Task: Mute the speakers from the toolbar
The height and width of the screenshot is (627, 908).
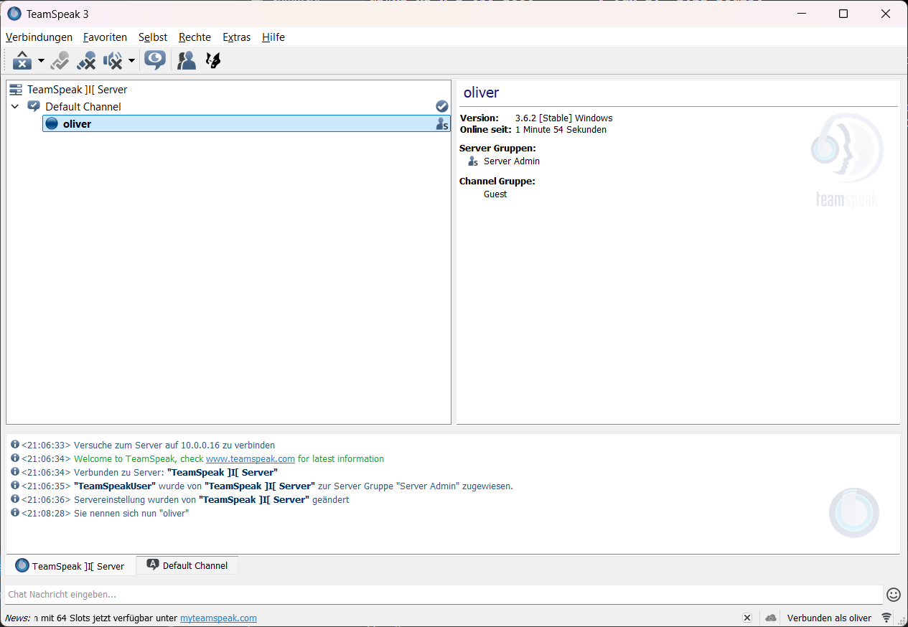Action: point(113,61)
